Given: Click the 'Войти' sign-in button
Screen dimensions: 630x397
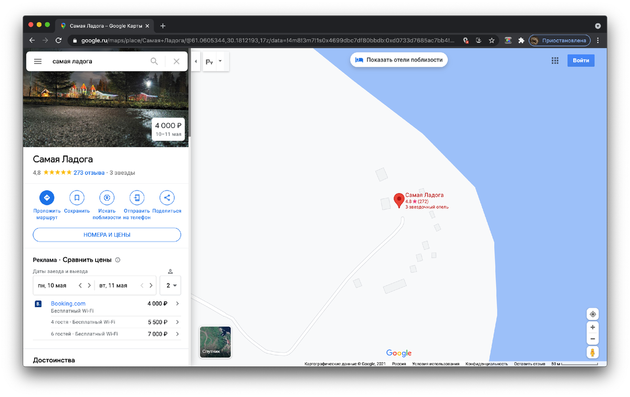Looking at the screenshot, I should tap(581, 60).
